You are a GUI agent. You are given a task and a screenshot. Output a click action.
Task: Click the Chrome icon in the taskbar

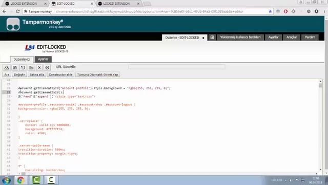click(20, 180)
